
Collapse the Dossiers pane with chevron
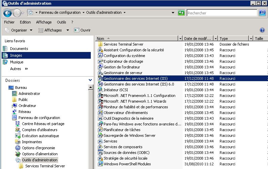click(90, 80)
